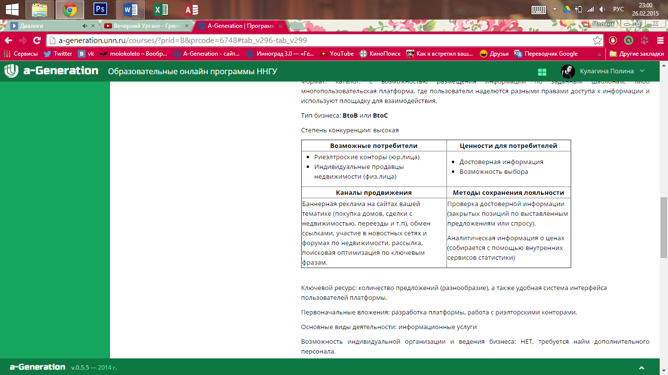Open File Explorer from the taskbar
The height and width of the screenshot is (375, 668).
(40, 9)
